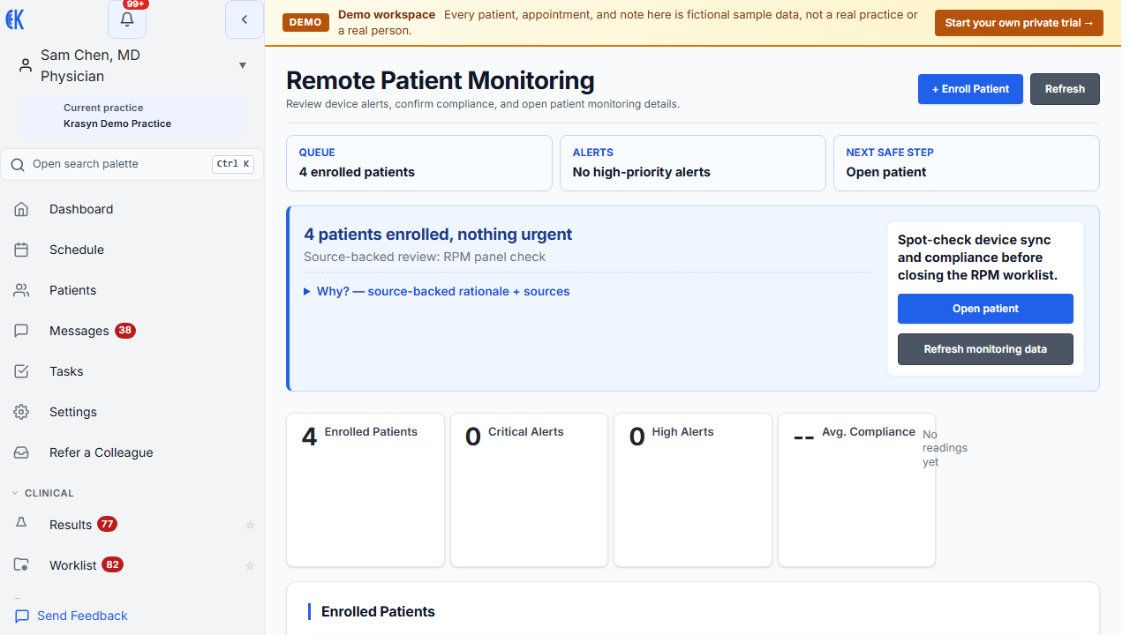Expand the Why source-backed rationale section
The height and width of the screenshot is (635, 1130).
coord(437,291)
